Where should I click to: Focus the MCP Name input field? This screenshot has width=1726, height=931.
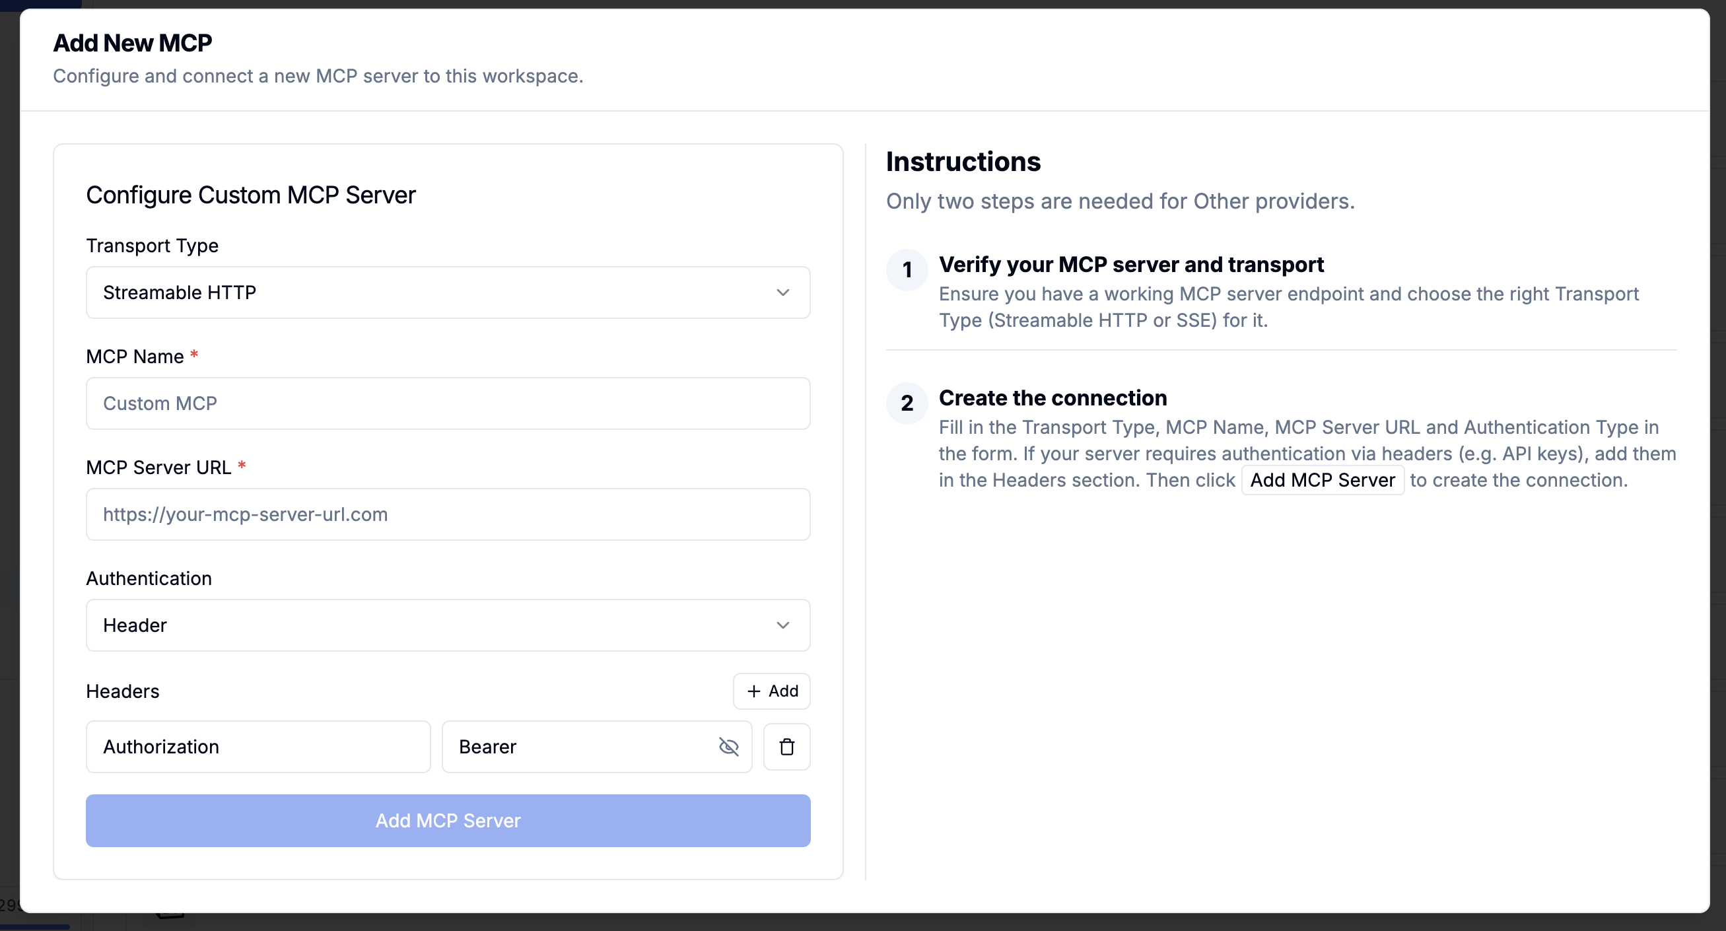click(x=448, y=403)
